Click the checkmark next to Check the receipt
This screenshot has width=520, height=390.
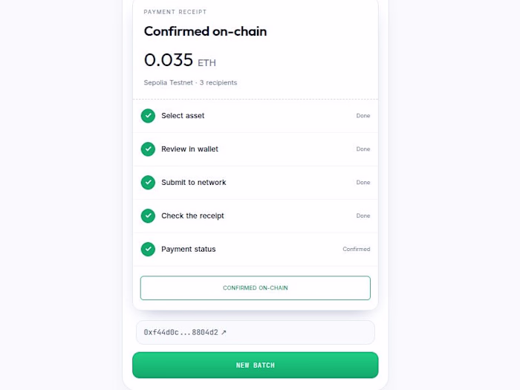point(148,216)
